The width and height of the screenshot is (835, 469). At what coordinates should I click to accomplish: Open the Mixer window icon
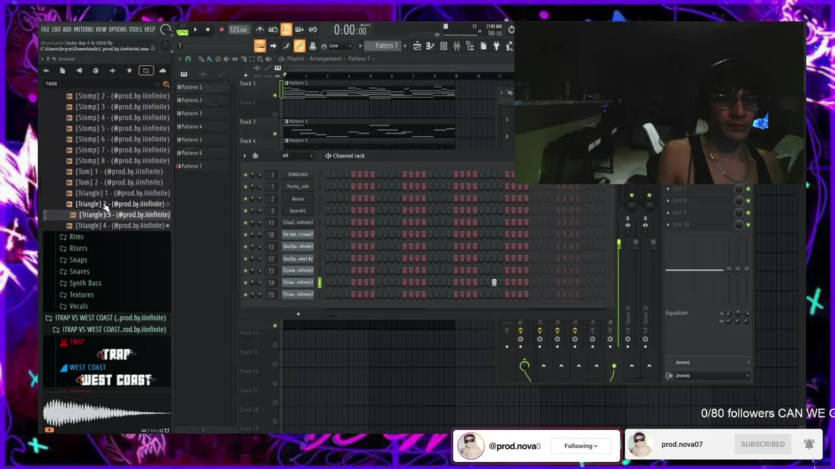click(457, 46)
